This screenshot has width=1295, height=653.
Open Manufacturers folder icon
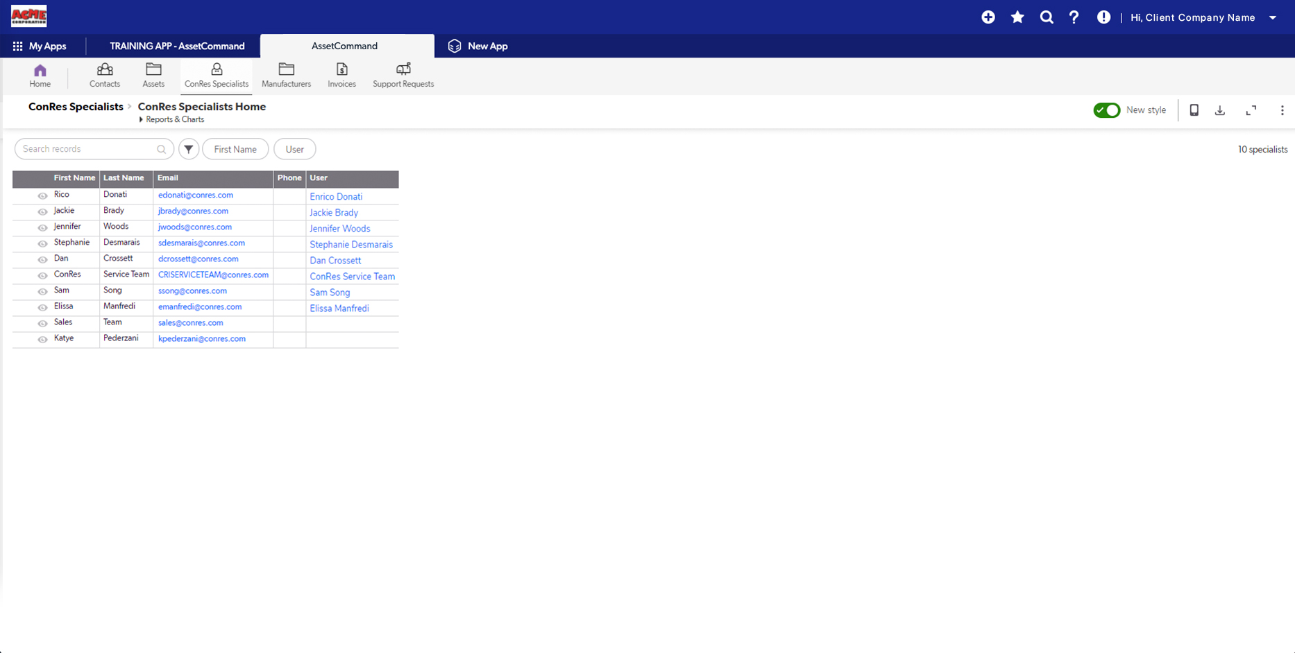(x=287, y=69)
